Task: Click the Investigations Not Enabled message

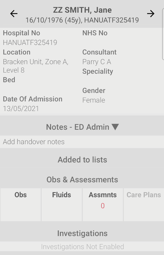Action: click(83, 247)
